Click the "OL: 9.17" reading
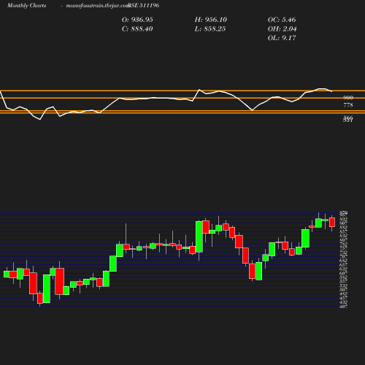 [282, 38]
